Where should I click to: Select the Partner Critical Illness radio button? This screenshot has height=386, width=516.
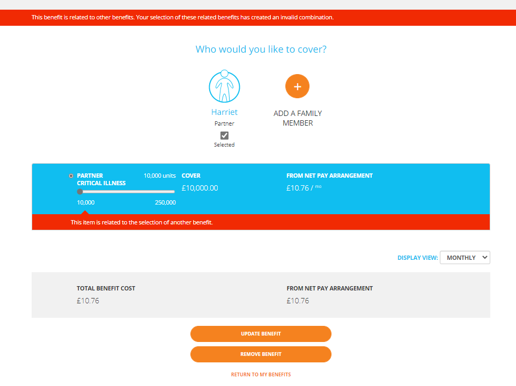coord(71,176)
